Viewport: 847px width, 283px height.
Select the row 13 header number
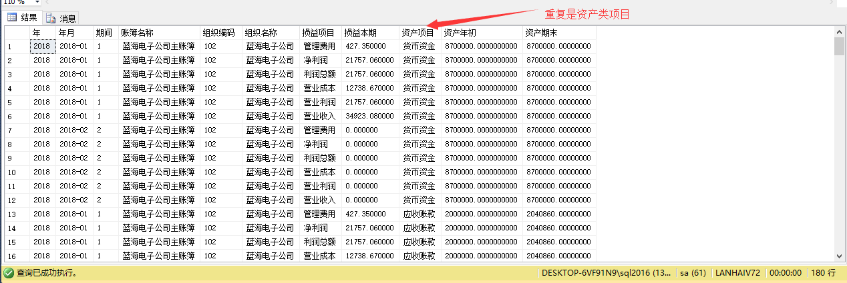click(x=17, y=214)
